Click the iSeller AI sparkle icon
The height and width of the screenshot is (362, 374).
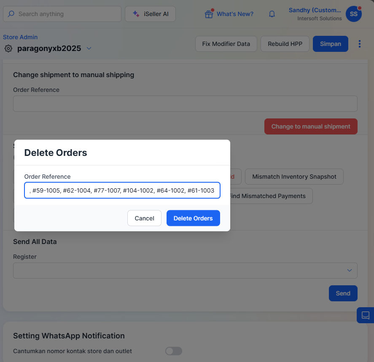click(136, 14)
